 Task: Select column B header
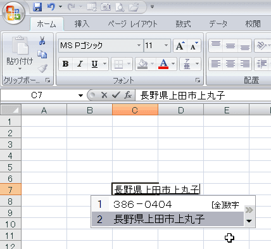coord(90,110)
